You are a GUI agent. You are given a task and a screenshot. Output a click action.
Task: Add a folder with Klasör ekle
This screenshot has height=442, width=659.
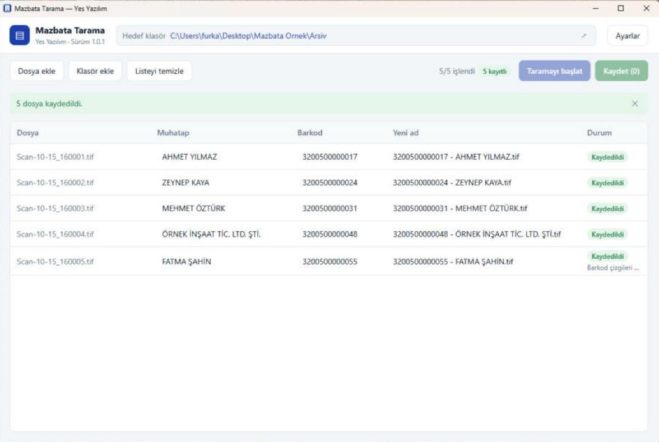coord(95,71)
